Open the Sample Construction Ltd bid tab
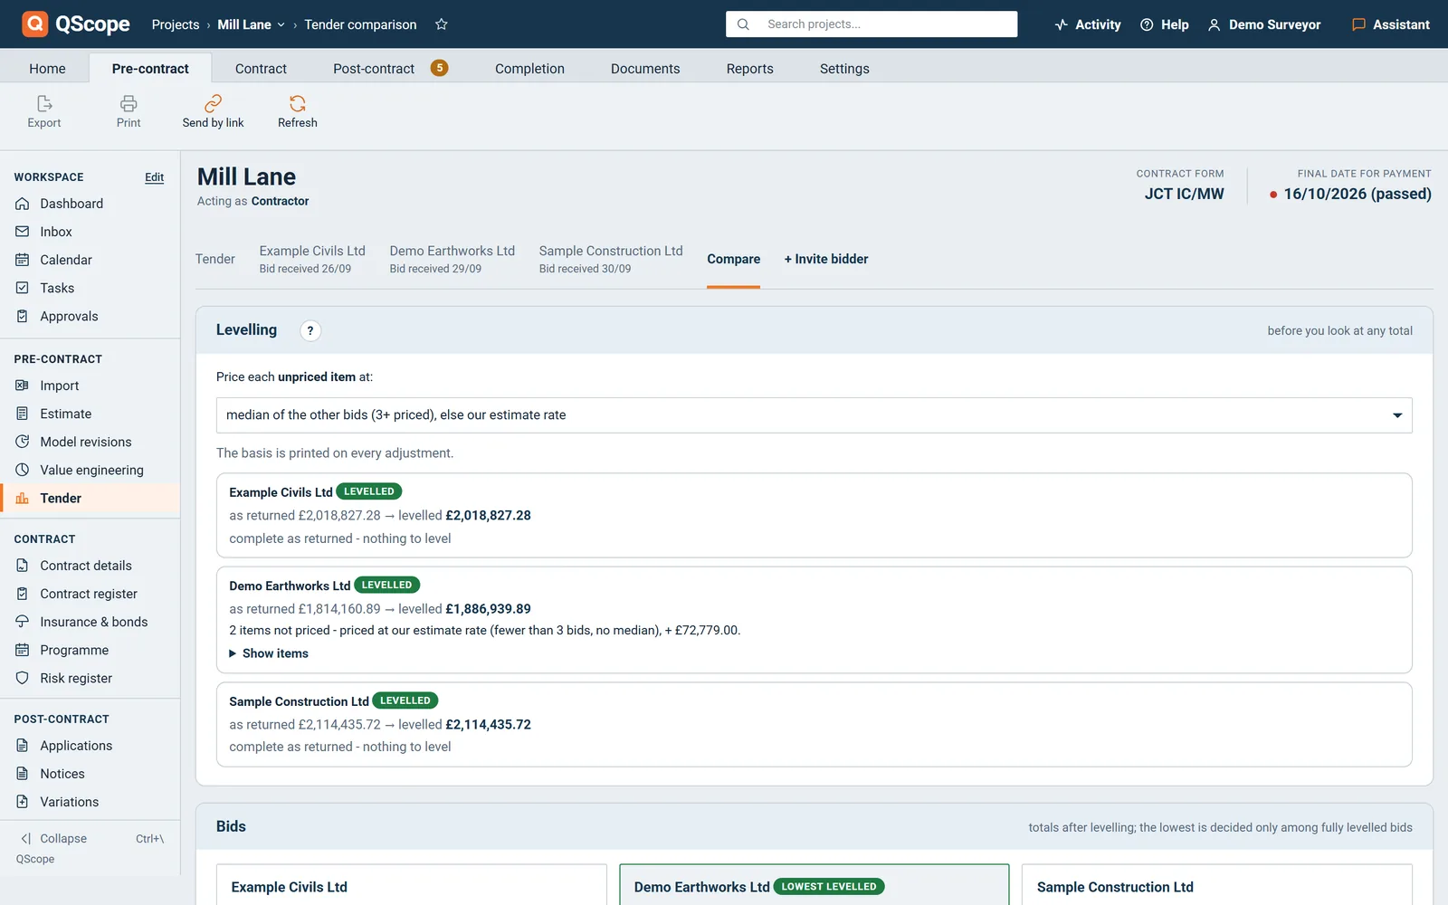This screenshot has width=1448, height=905. point(611,259)
